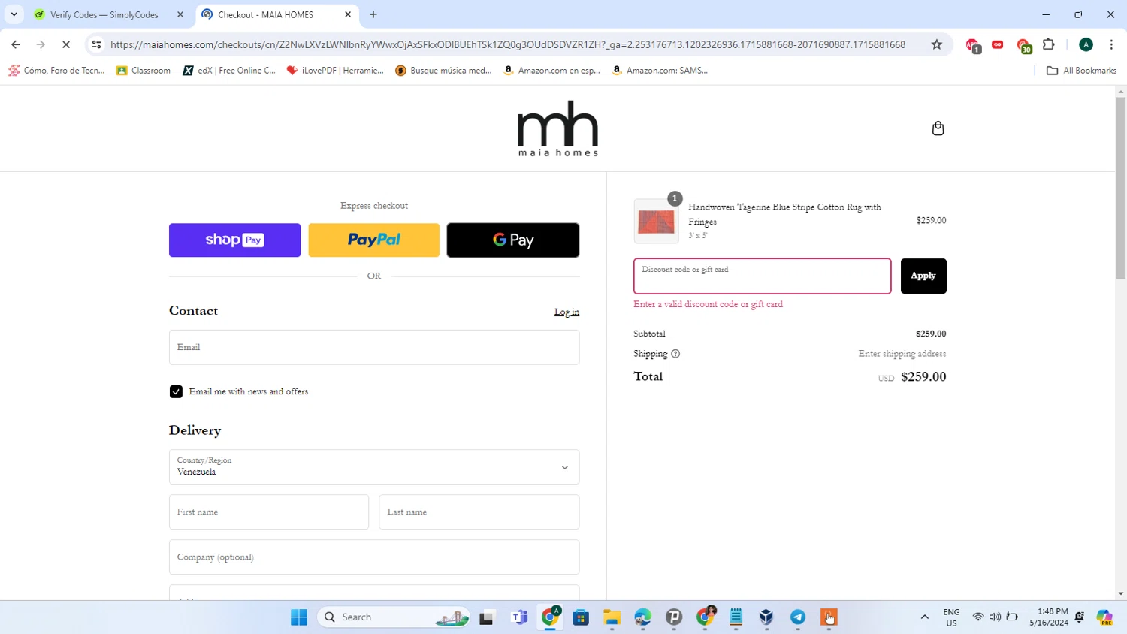Open the Windows Start menu
Viewport: 1127px width, 634px height.
[299, 617]
